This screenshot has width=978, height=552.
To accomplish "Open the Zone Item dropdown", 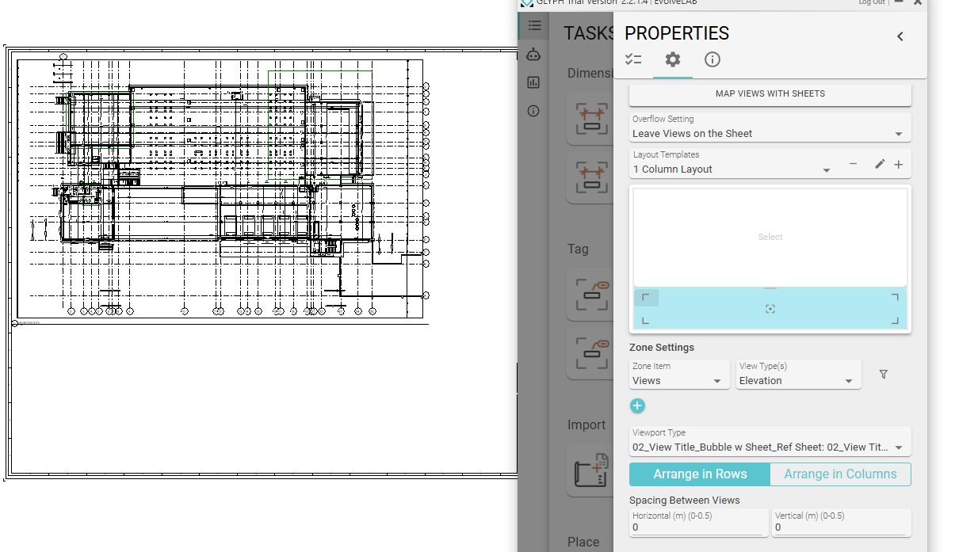I will pos(680,375).
